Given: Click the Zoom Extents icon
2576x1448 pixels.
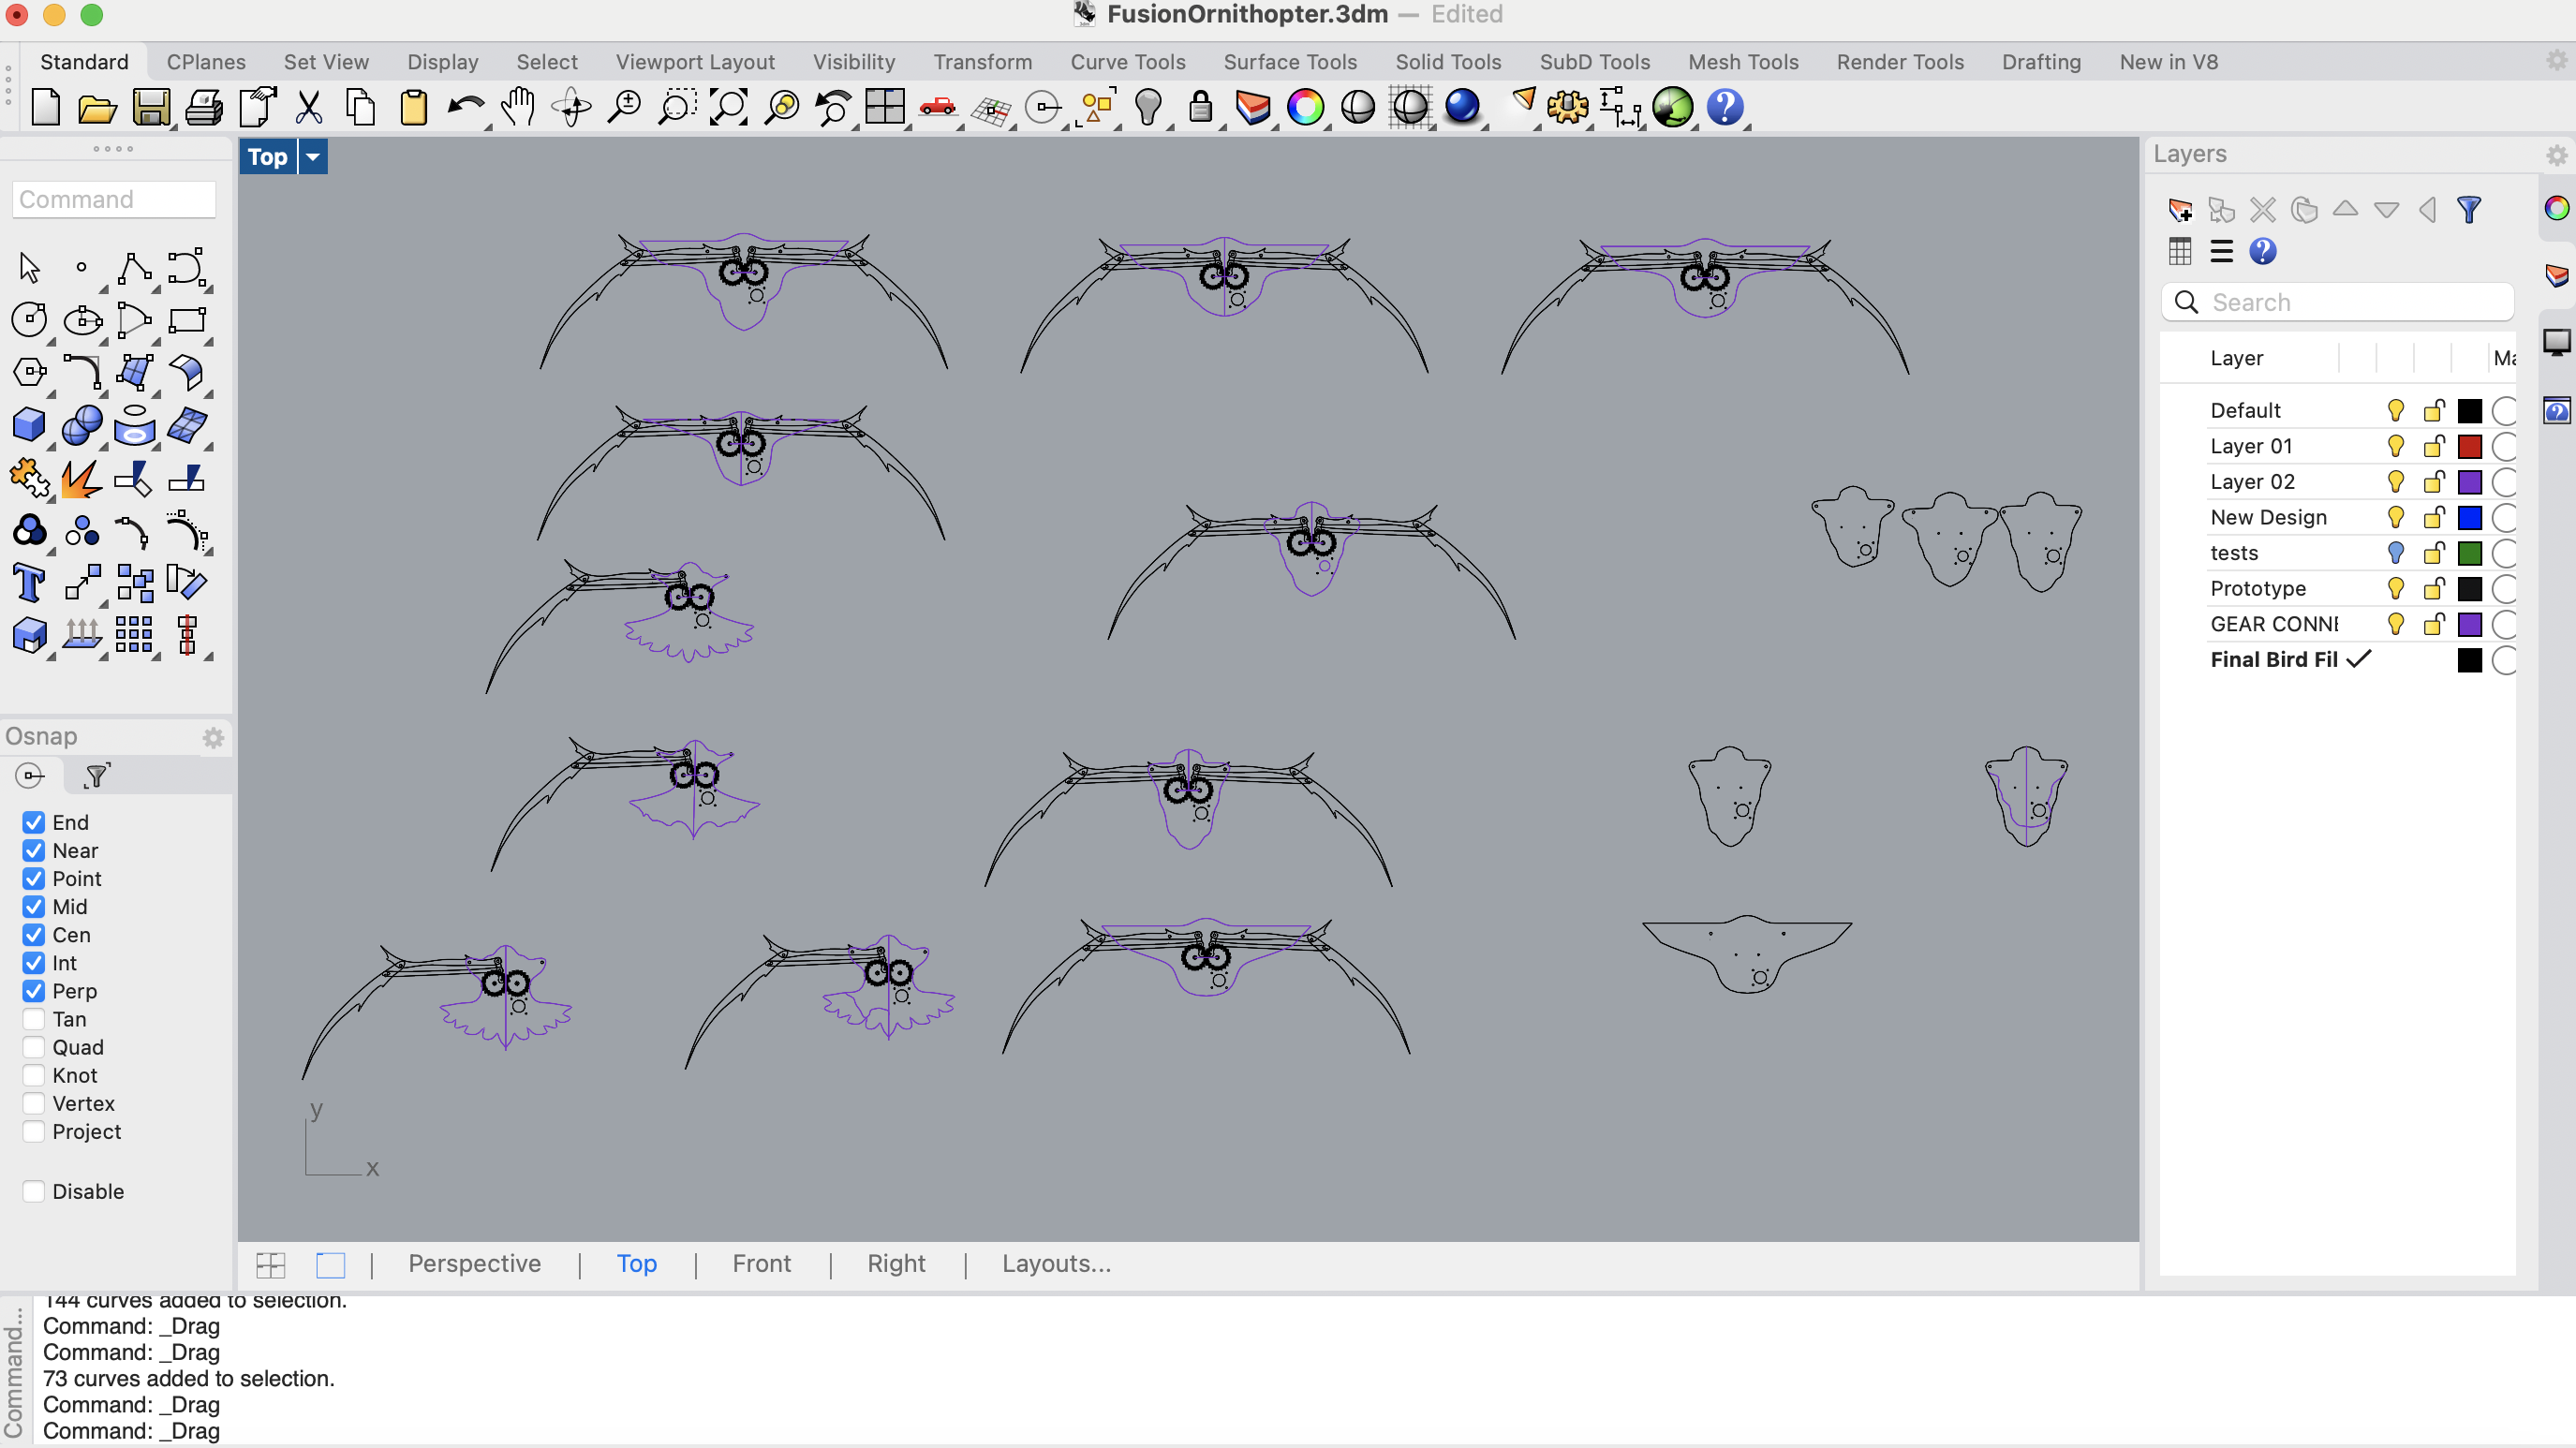Looking at the screenshot, I should point(729,107).
